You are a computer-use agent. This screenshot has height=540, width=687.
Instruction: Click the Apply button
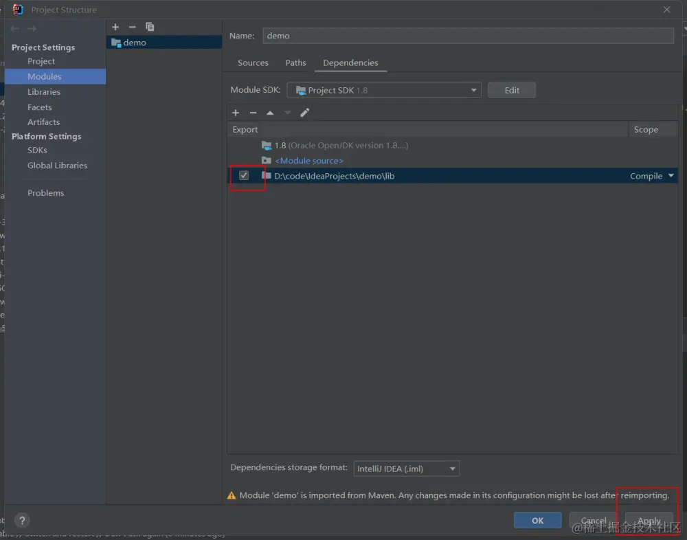[649, 520]
